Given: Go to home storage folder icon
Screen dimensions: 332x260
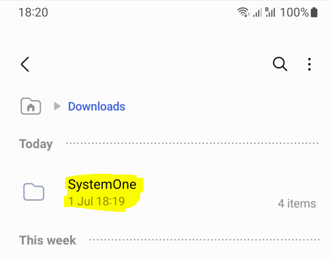Looking at the screenshot, I should click(x=31, y=106).
